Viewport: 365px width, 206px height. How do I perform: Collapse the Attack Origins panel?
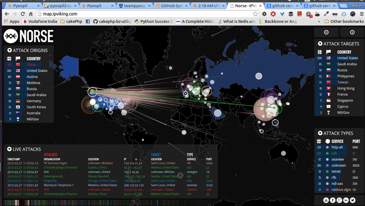(10, 50)
